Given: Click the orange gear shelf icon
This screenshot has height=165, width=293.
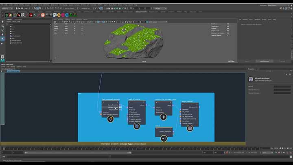Looking at the screenshot, I should click(59, 15).
